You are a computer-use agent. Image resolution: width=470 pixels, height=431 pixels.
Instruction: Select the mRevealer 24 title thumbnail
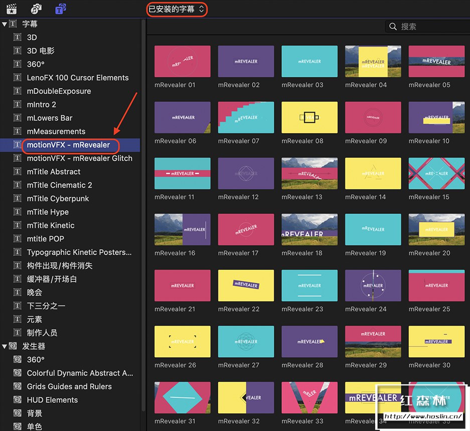click(373, 285)
